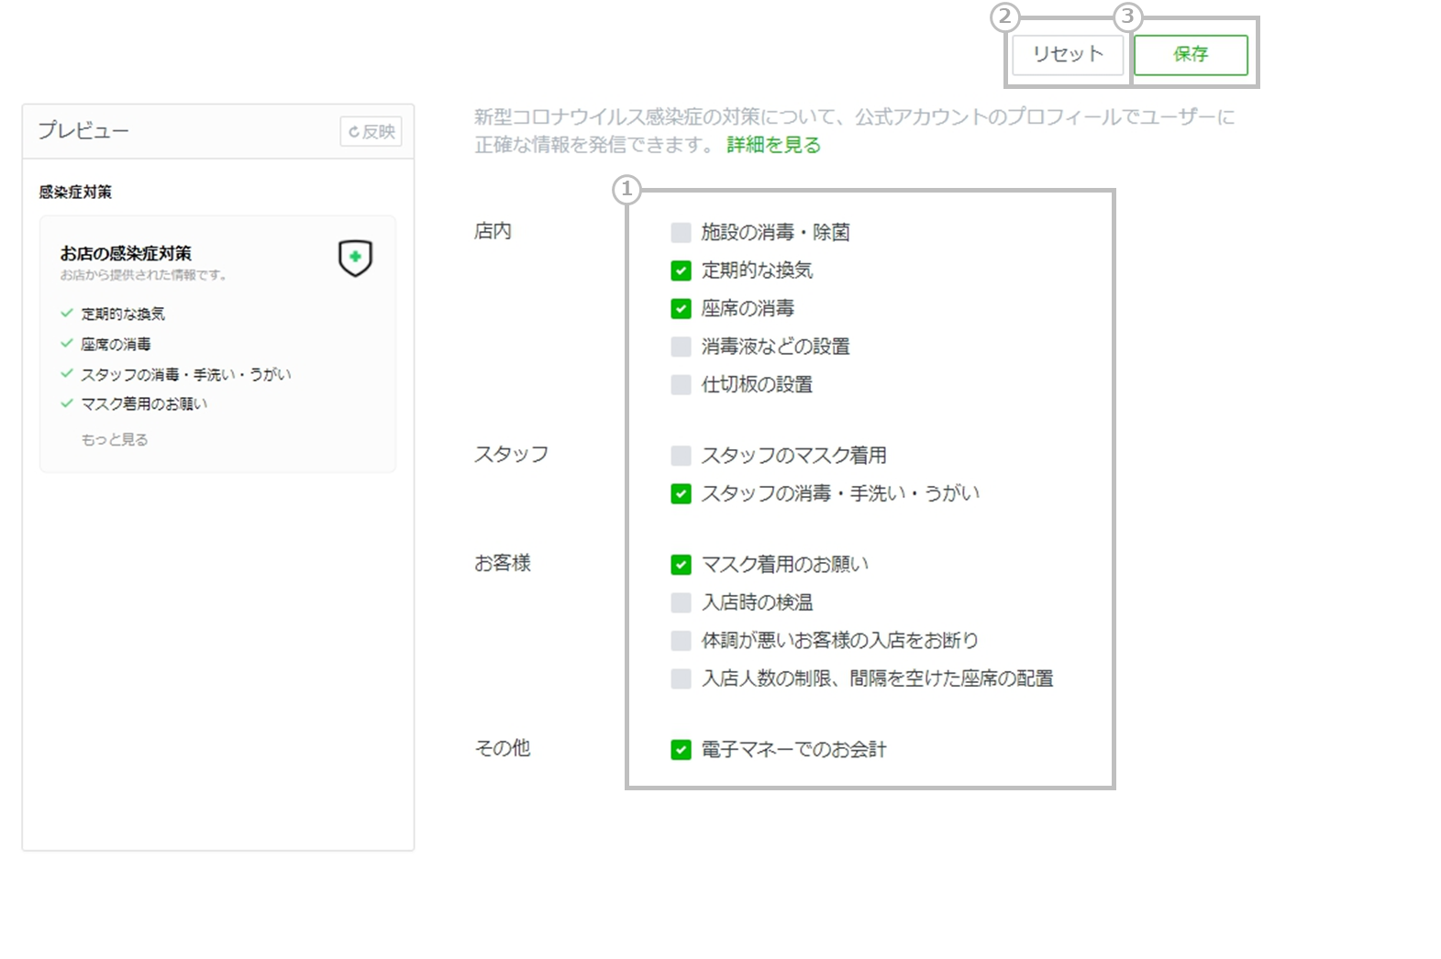Enable 入店人数の制限、間隔を空けた座席の配置 checkbox
This screenshot has height=959, width=1441.
681,679
